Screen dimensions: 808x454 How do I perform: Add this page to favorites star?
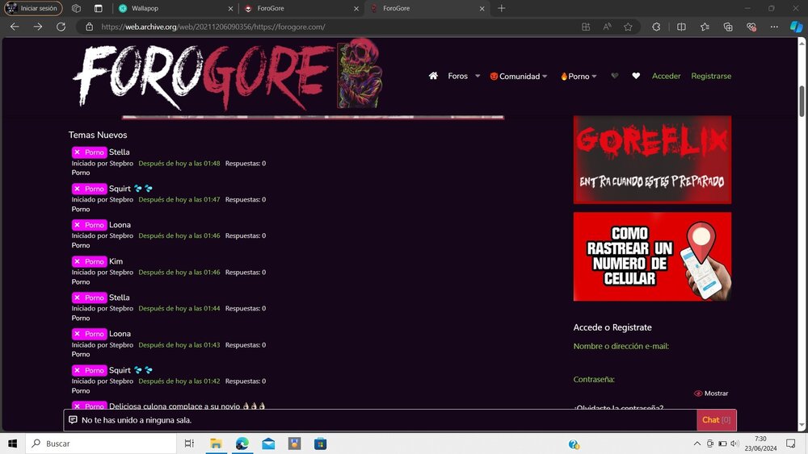point(628,27)
